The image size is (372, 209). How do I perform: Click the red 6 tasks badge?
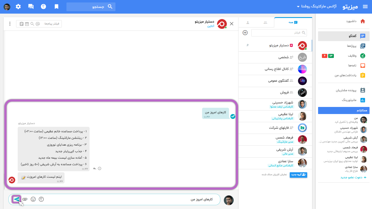[x=325, y=56]
